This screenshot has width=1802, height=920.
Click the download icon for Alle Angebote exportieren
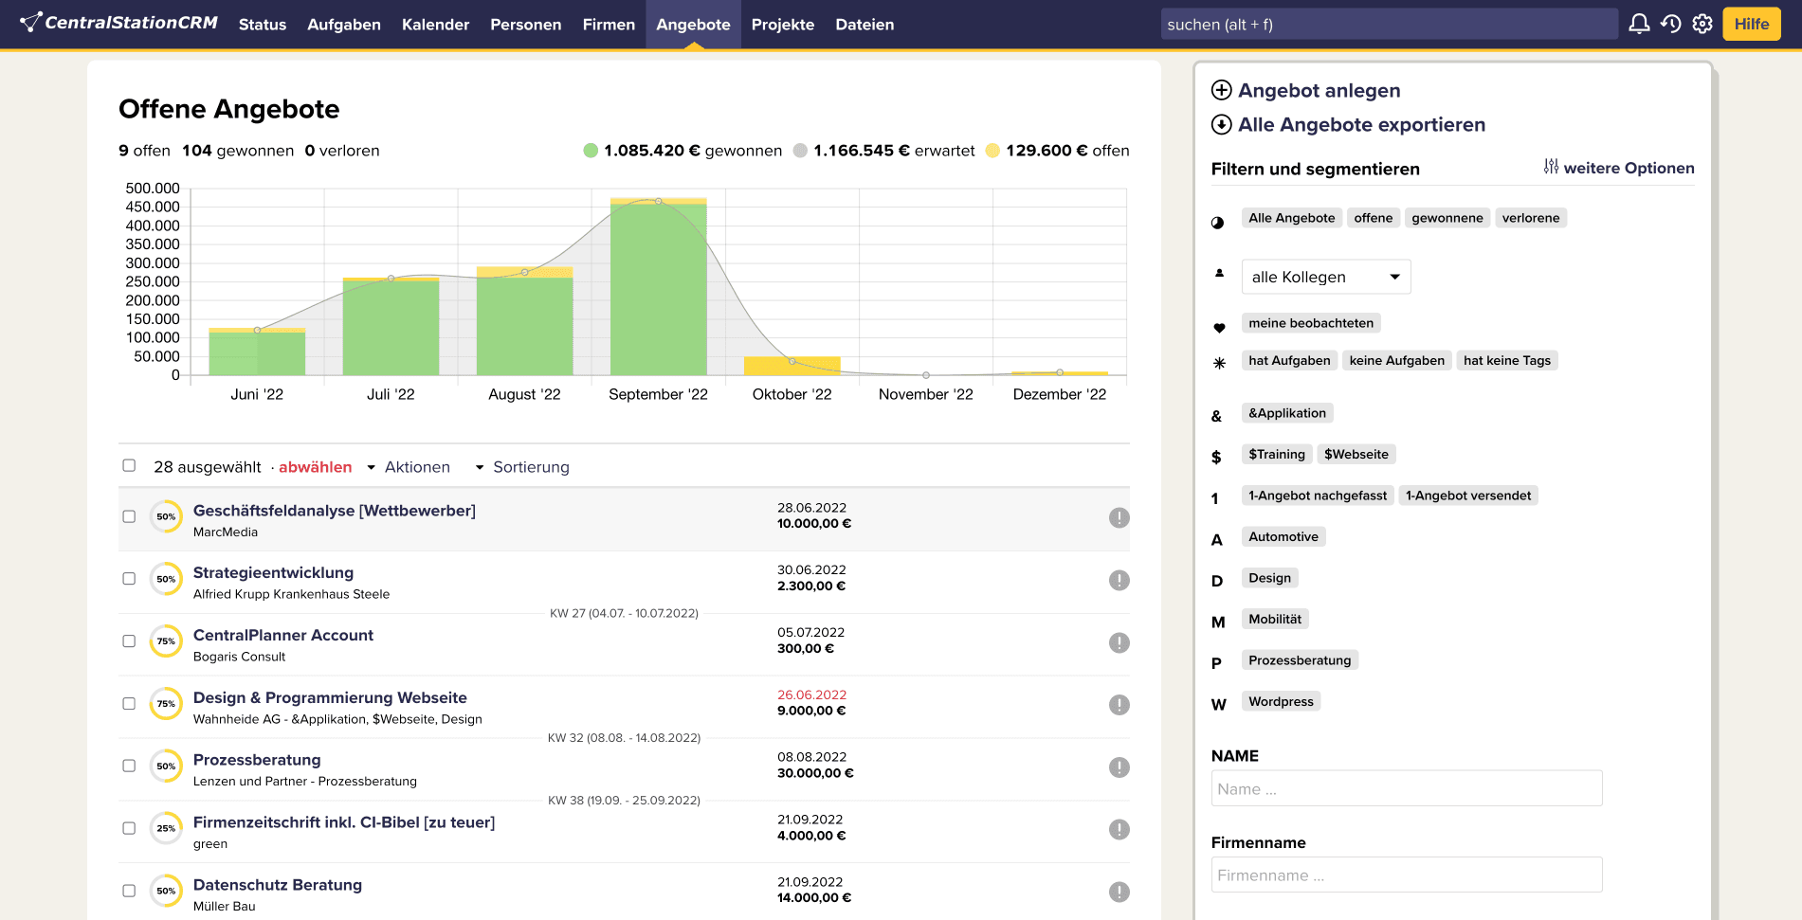tap(1222, 124)
